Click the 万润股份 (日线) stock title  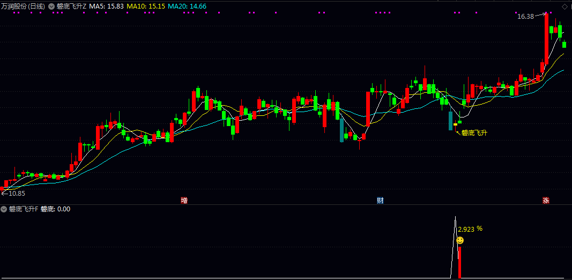click(x=24, y=6)
